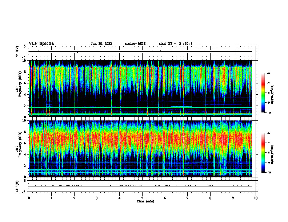Click time axis tick label "8"

pyautogui.click(x=210, y=198)
